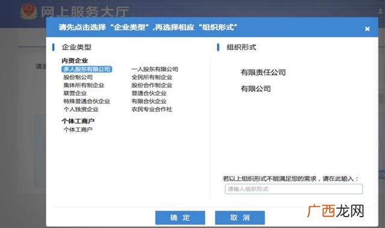This screenshot has height=228, width=385.
Task: Cancel with the 取消 button
Action: point(240,217)
